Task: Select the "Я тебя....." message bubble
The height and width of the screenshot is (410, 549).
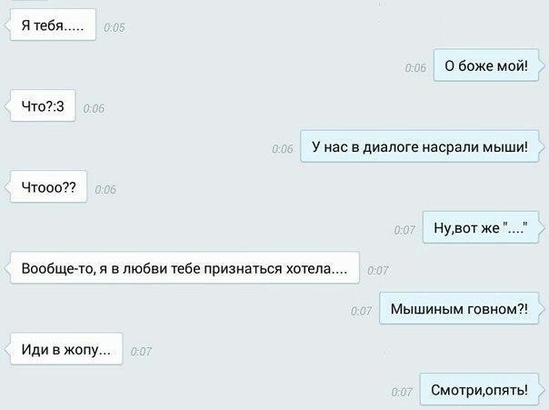Action: 53,25
